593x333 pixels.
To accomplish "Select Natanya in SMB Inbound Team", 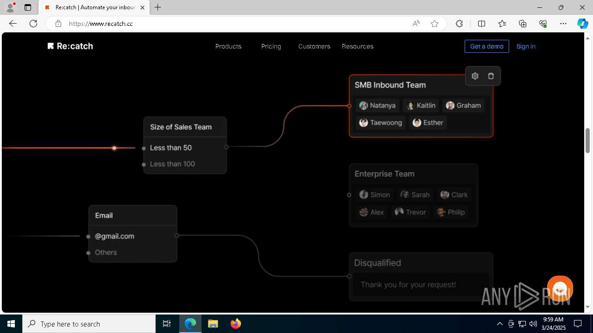I will coord(378,105).
